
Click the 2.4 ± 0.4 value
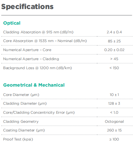114,32
